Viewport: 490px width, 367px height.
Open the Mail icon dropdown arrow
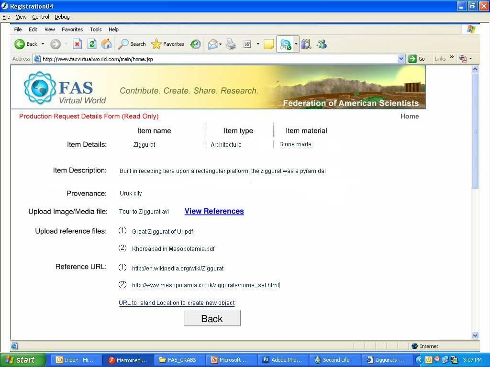[x=220, y=44]
